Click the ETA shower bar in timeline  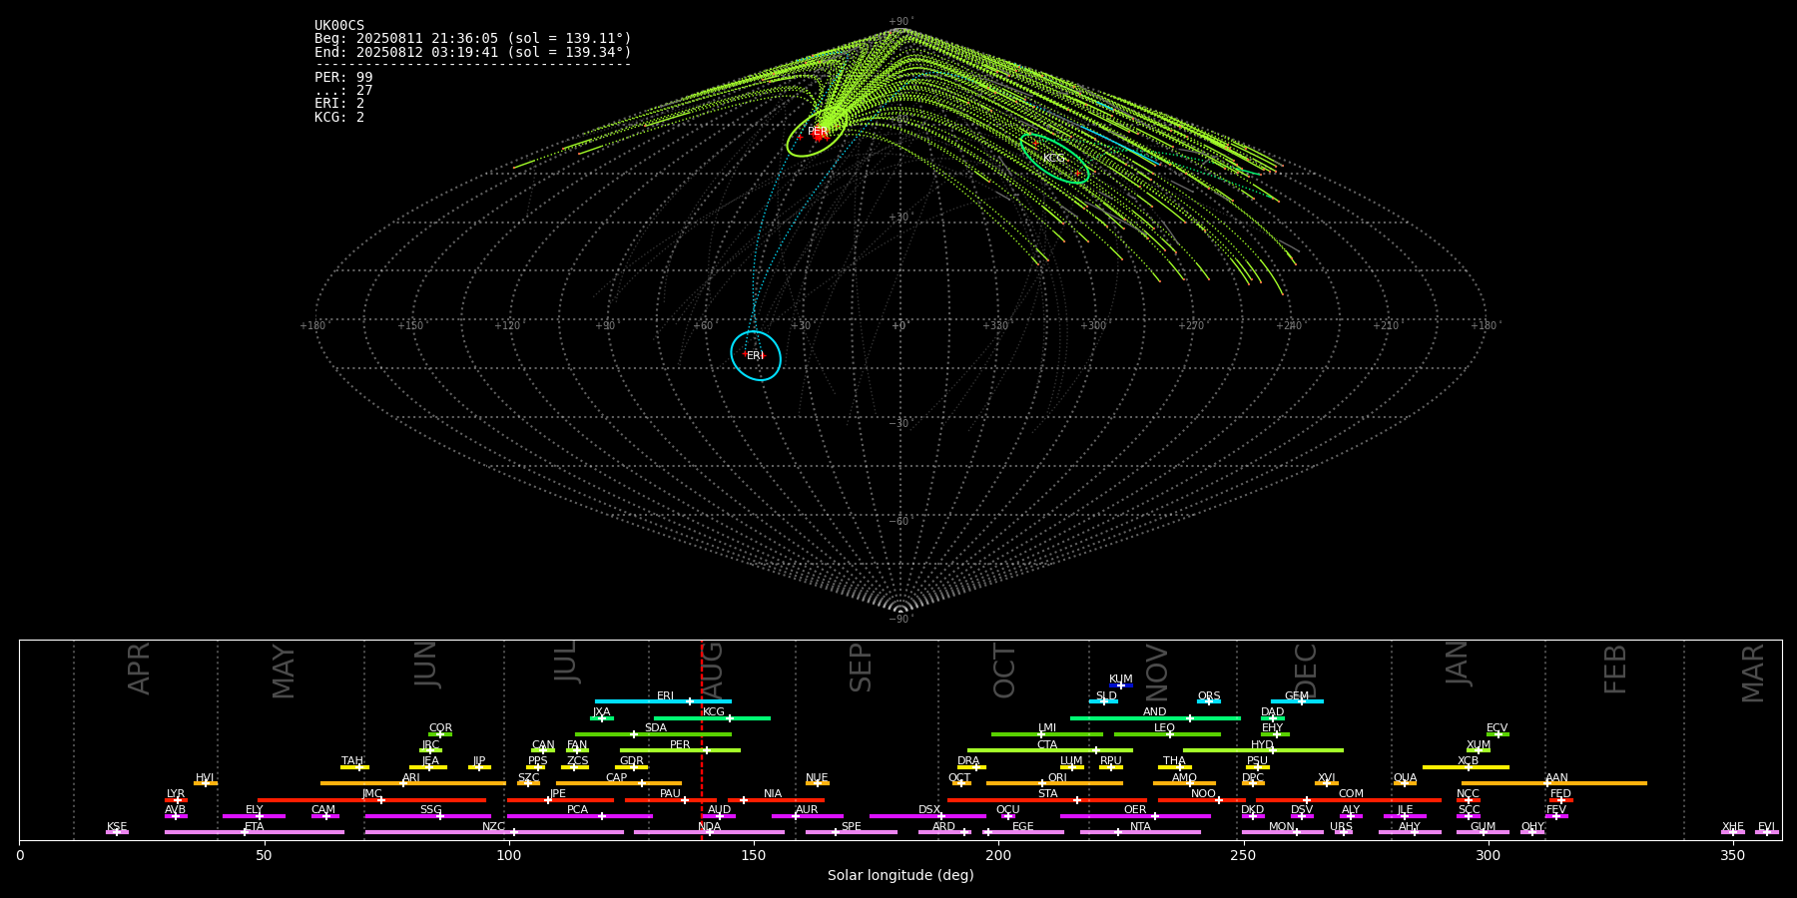point(255,832)
